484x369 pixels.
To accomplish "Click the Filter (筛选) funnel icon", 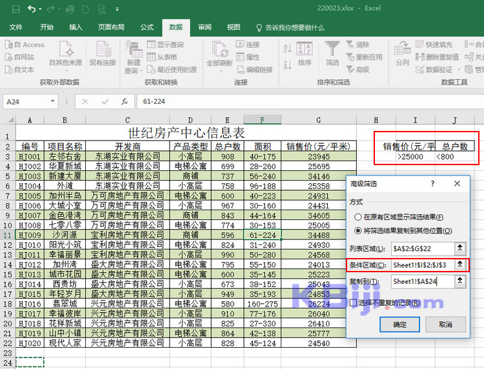I will click(332, 54).
